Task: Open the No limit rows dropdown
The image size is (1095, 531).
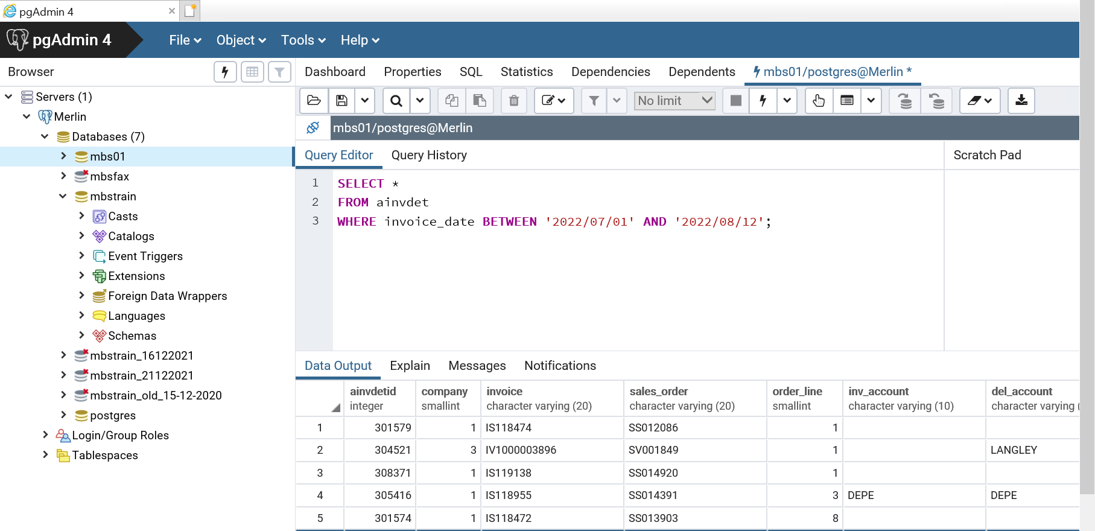Action: tap(674, 101)
